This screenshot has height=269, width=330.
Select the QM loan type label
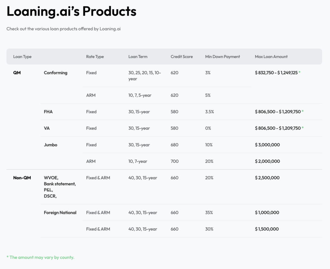(x=16, y=73)
